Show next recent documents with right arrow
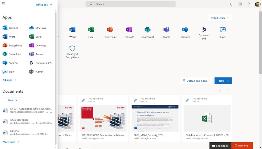 (228, 90)
